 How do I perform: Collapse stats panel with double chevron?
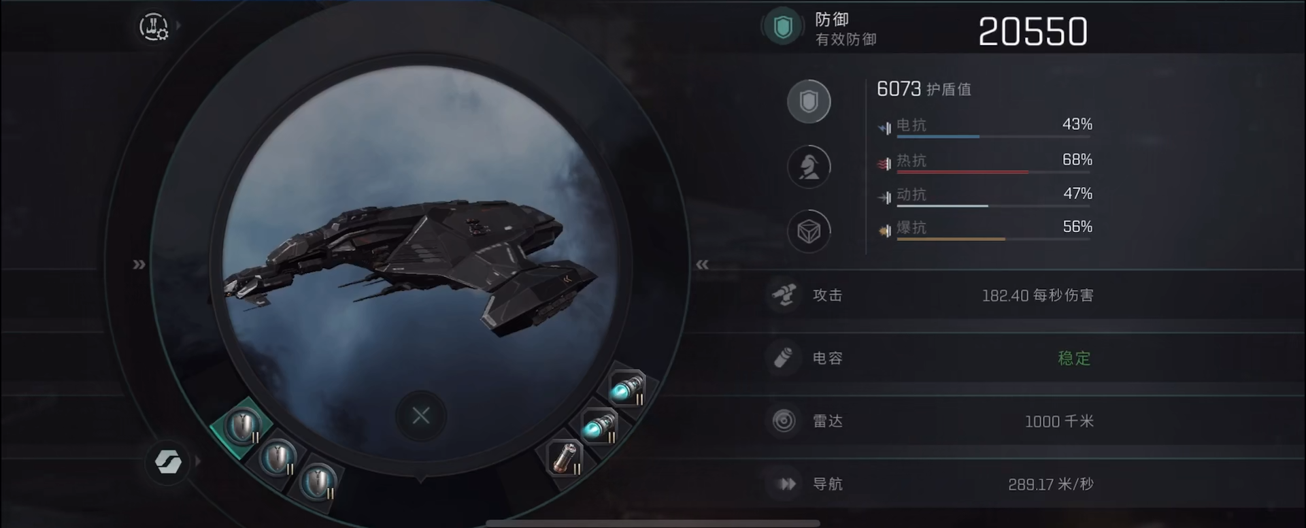tap(702, 265)
